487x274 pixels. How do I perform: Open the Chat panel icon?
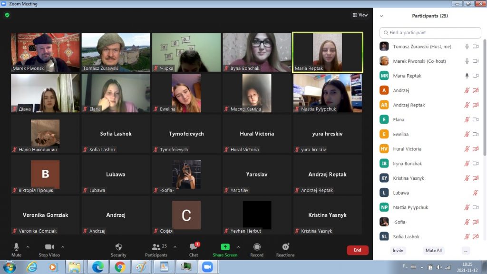pyautogui.click(x=194, y=247)
